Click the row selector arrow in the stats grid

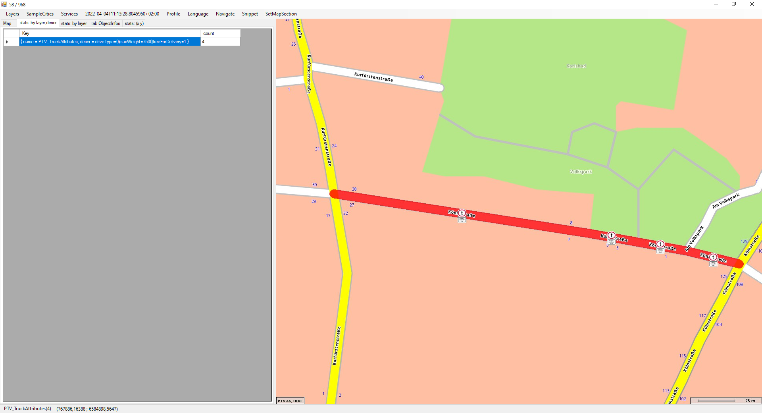click(x=7, y=42)
